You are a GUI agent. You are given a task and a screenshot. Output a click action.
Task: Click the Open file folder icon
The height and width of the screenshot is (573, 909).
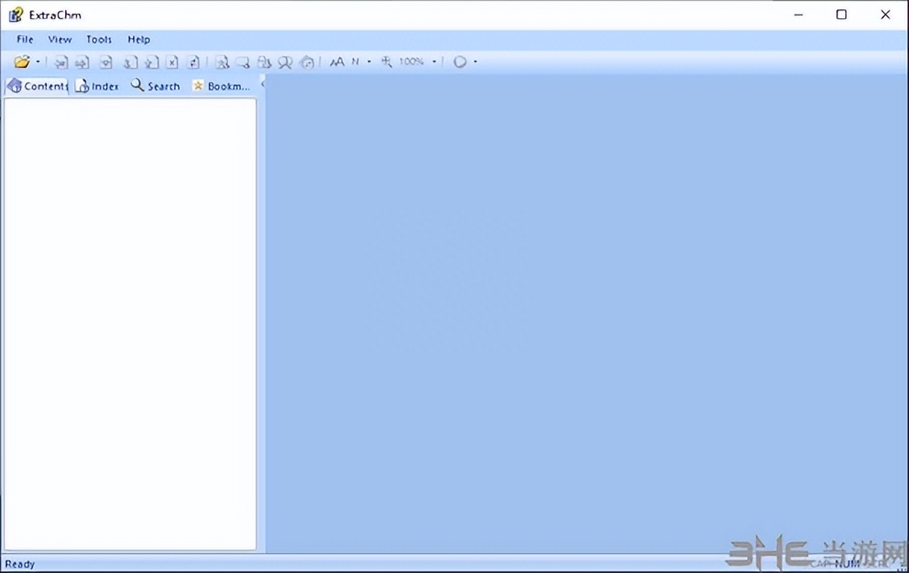pyautogui.click(x=22, y=62)
